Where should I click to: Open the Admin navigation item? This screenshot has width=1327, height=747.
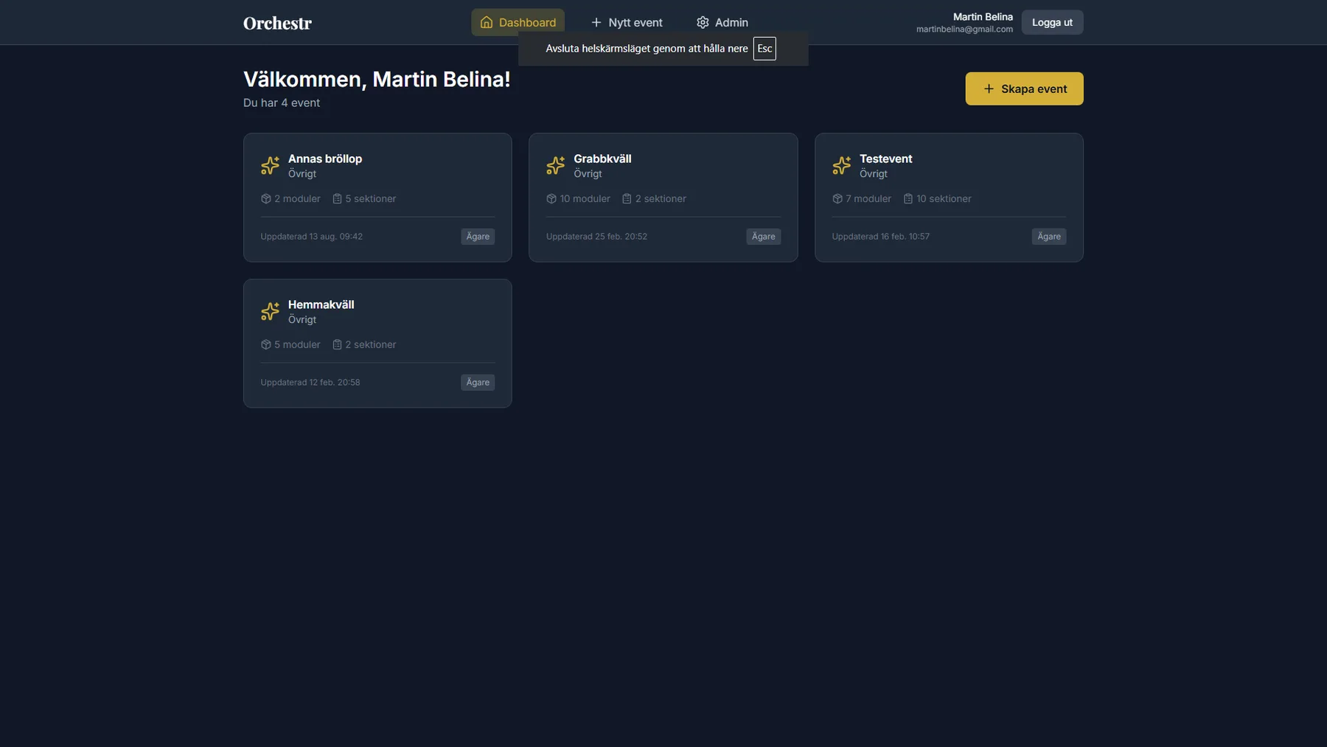click(722, 22)
